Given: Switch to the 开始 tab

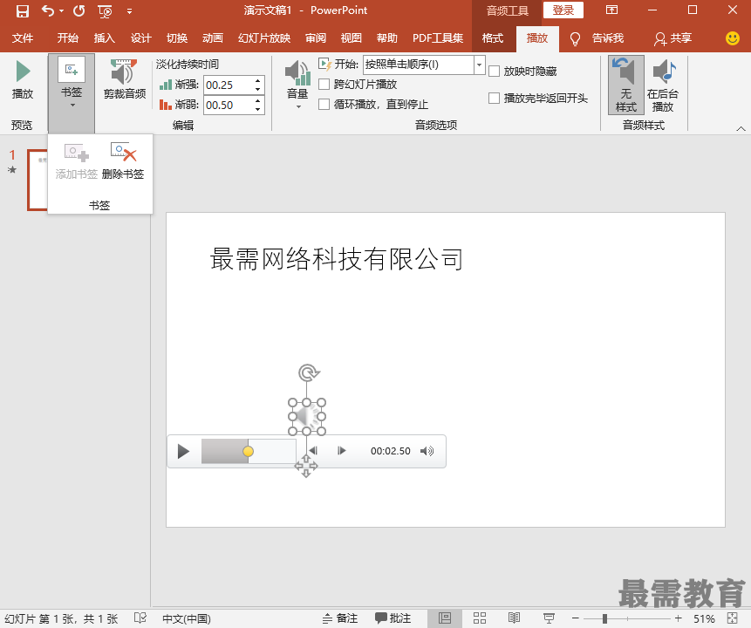Looking at the screenshot, I should (67, 38).
